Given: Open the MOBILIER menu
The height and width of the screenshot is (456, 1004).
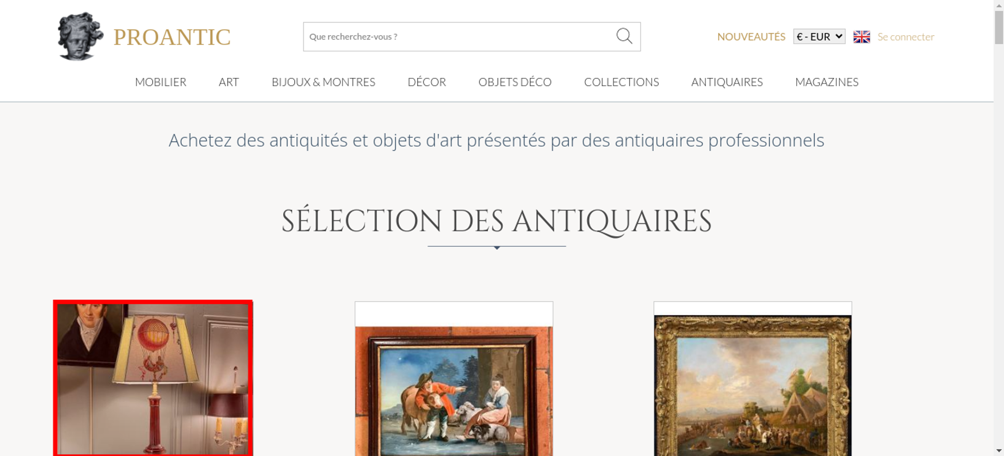Looking at the screenshot, I should click(161, 82).
